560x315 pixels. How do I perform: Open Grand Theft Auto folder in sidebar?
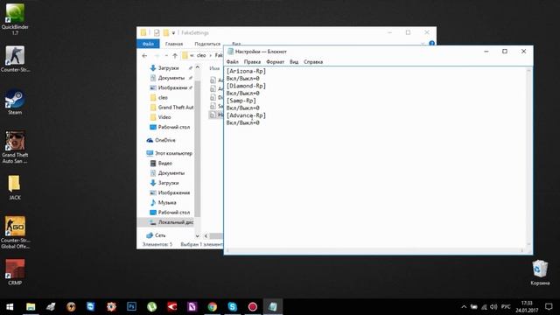point(175,107)
